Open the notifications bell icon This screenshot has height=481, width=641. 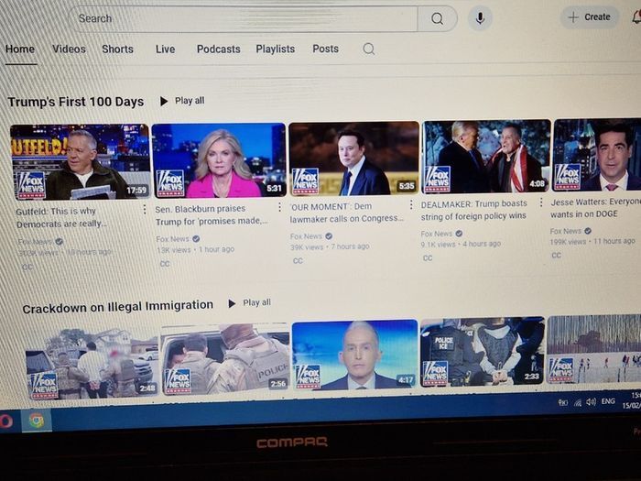(636, 17)
